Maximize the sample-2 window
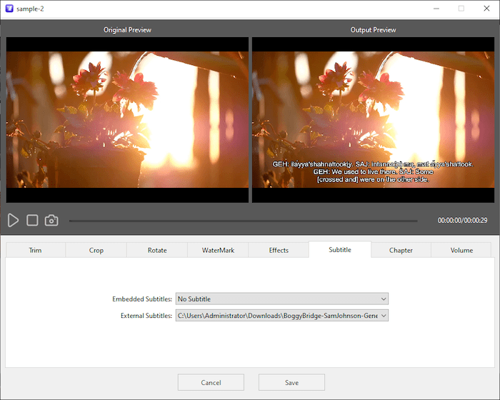This screenshot has width=500, height=400. click(x=461, y=9)
